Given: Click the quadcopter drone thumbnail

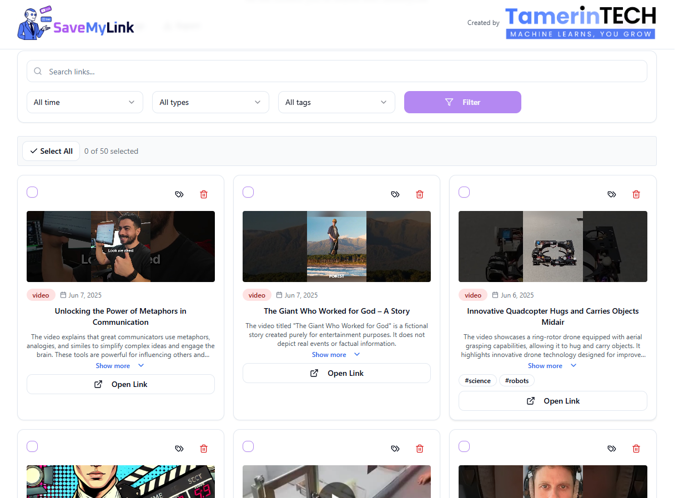Looking at the screenshot, I should tap(553, 247).
